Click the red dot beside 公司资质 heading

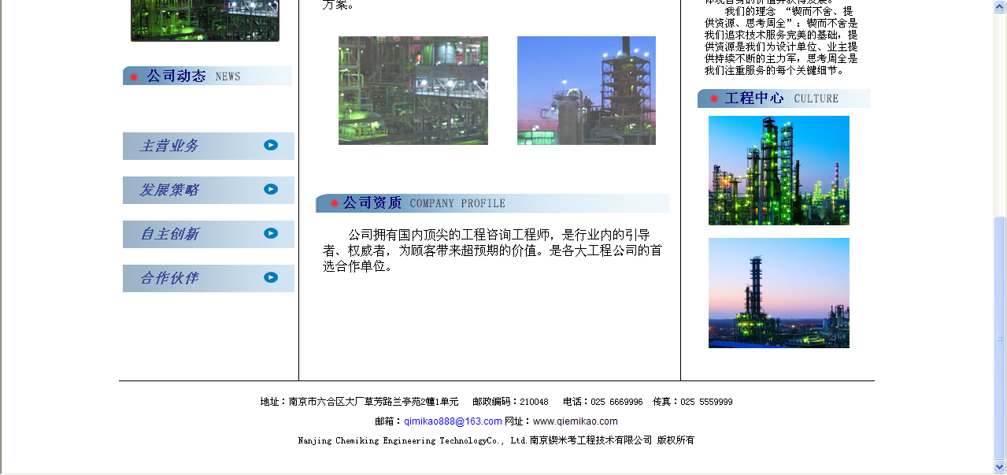tap(335, 203)
